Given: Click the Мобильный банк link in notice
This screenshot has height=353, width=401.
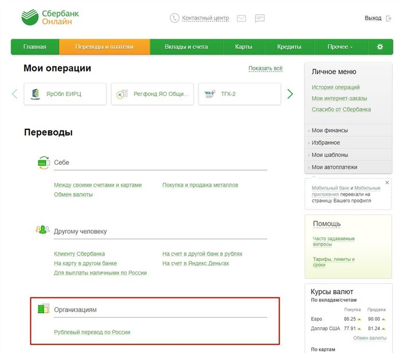Looking at the screenshot, I should click(x=331, y=188).
